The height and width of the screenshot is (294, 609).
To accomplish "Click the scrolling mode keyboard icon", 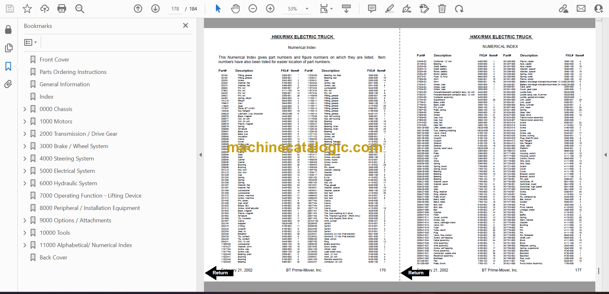I will (x=346, y=9).
